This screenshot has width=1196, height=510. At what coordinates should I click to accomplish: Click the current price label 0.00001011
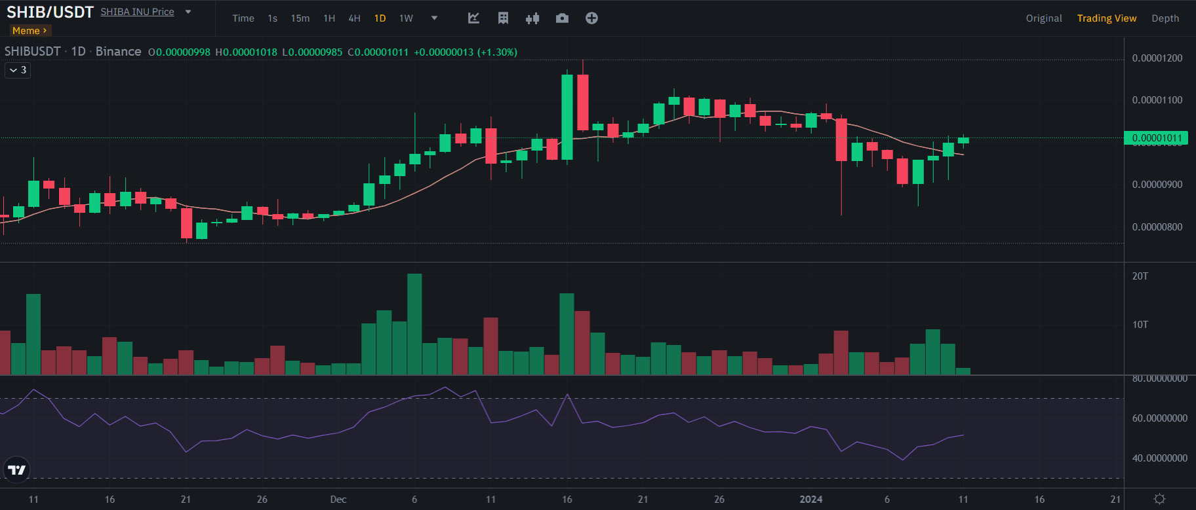[1157, 138]
